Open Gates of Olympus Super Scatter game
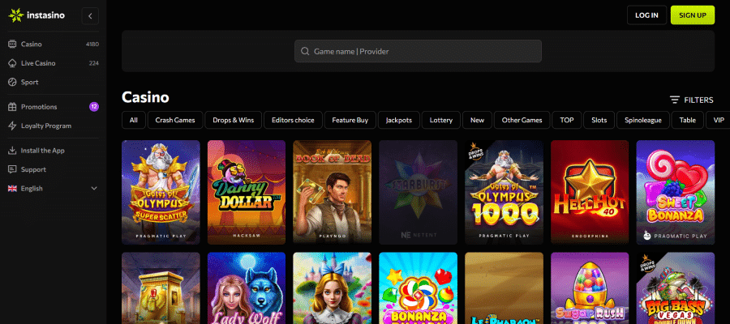 coord(161,193)
